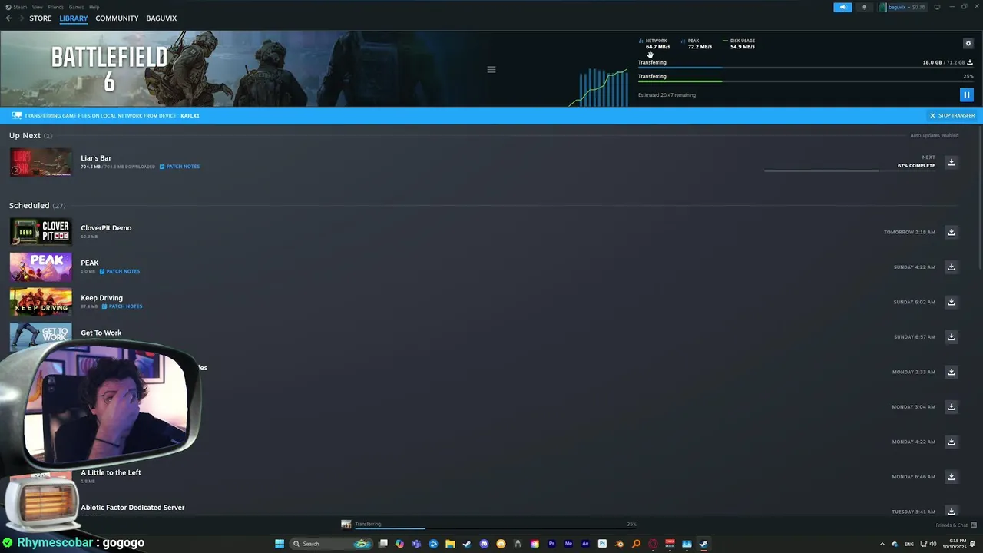Download Abiotic Factor Dedicated Server update
The width and height of the screenshot is (983, 553).
[x=951, y=512]
